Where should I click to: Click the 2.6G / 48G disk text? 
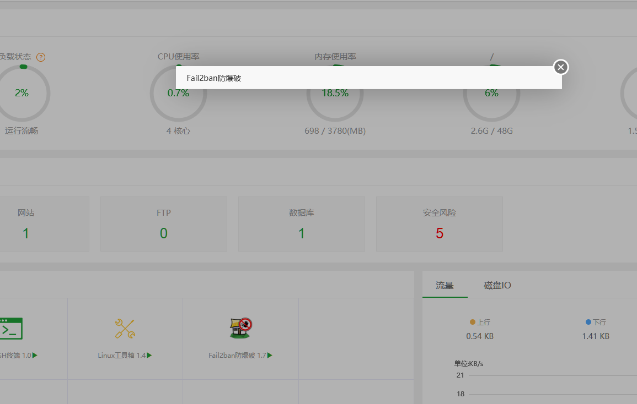491,131
